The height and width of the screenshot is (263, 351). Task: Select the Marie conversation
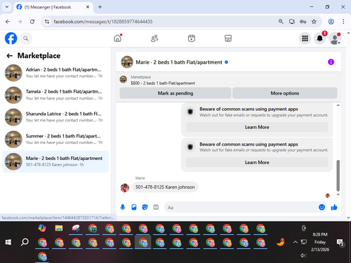55,161
